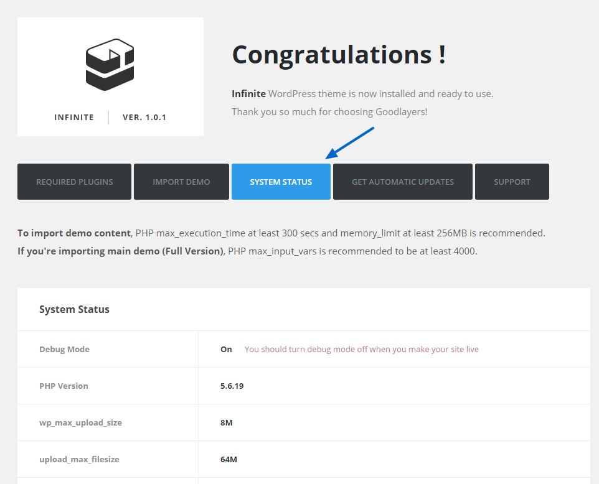Click the VER. 1.0.1 version text
The height and width of the screenshot is (484, 599).
[144, 117]
